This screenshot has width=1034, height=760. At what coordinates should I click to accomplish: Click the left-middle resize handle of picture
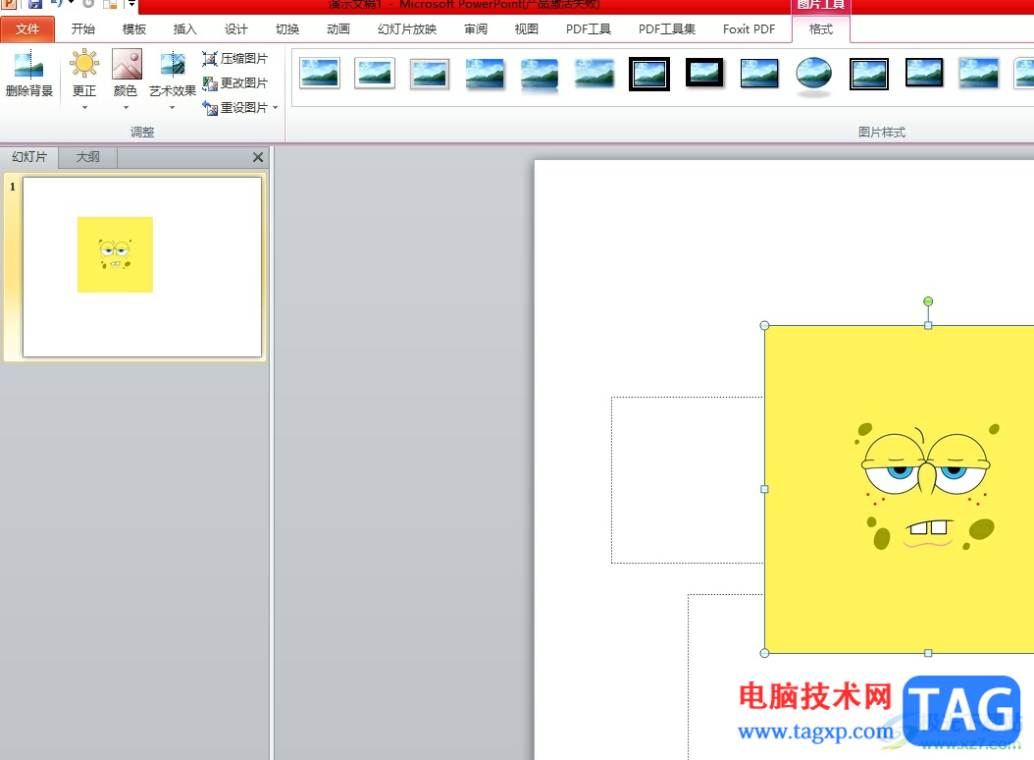coord(764,489)
